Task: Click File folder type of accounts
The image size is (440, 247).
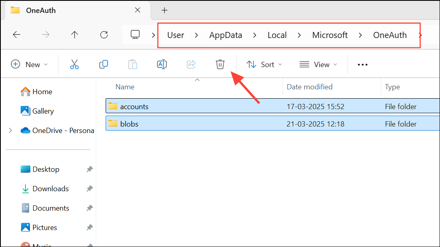Action: click(x=401, y=107)
